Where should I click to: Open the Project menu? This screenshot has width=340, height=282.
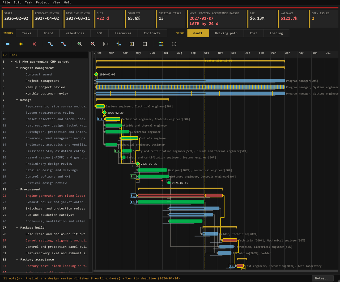(42, 2)
